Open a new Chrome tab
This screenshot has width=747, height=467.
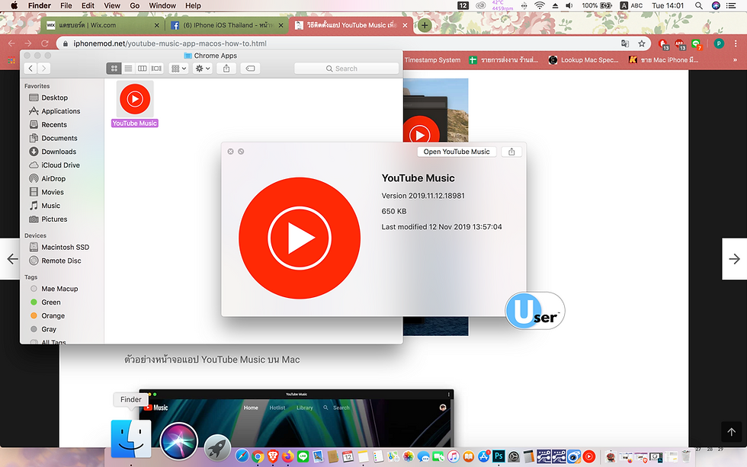tap(425, 25)
